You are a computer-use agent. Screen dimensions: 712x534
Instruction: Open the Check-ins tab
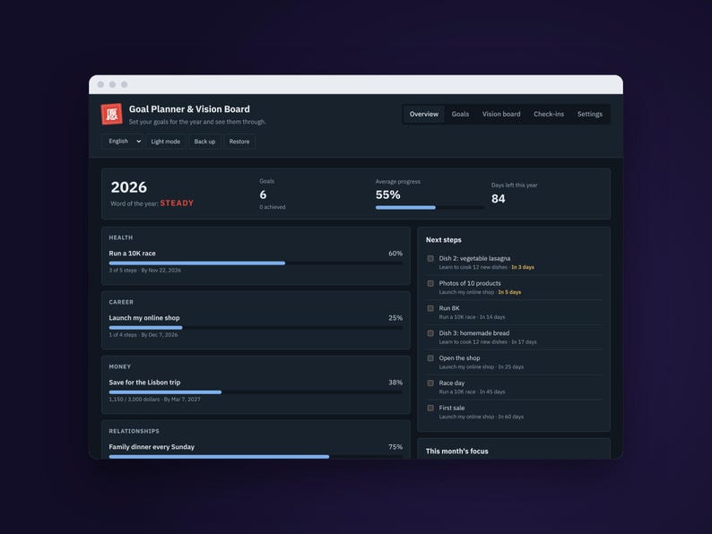pos(549,115)
